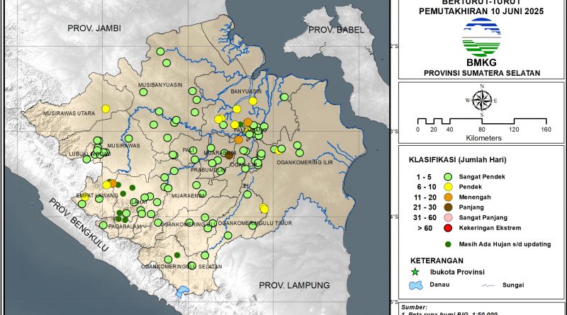Select the yellow Pendek legend circle

click(x=448, y=187)
